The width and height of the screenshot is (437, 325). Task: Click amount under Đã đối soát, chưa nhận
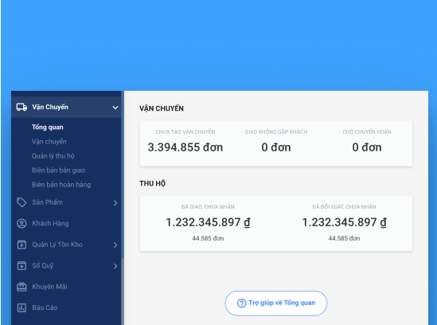point(344,222)
